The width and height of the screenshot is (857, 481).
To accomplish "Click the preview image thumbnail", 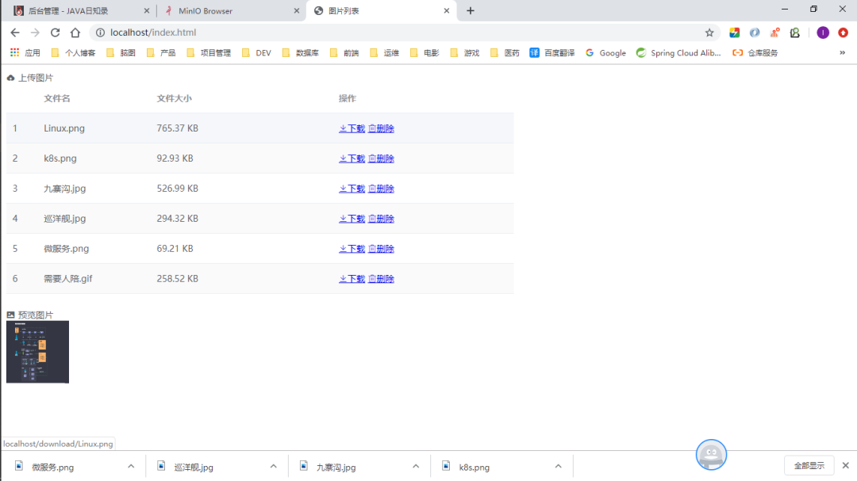I will (38, 352).
